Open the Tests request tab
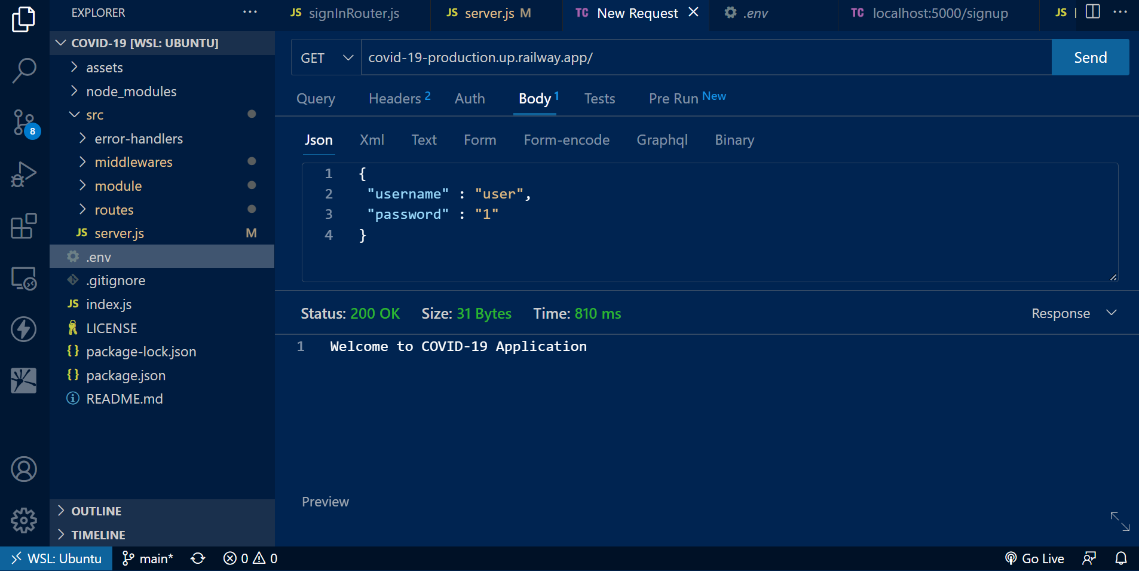Image resolution: width=1139 pixels, height=571 pixels. pos(599,99)
